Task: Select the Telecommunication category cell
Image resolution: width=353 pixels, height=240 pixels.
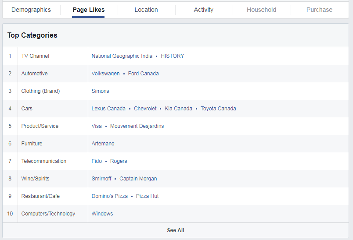Action: point(53,161)
